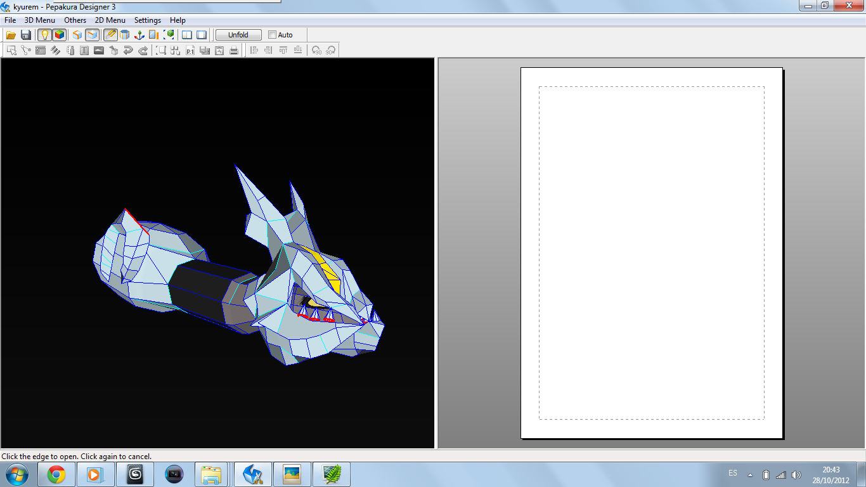Show hidden tray icons arrow
The image size is (866, 487).
751,475
